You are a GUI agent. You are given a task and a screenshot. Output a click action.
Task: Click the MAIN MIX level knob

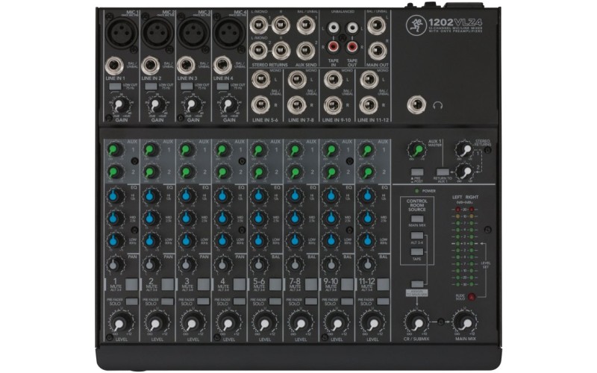click(x=466, y=323)
